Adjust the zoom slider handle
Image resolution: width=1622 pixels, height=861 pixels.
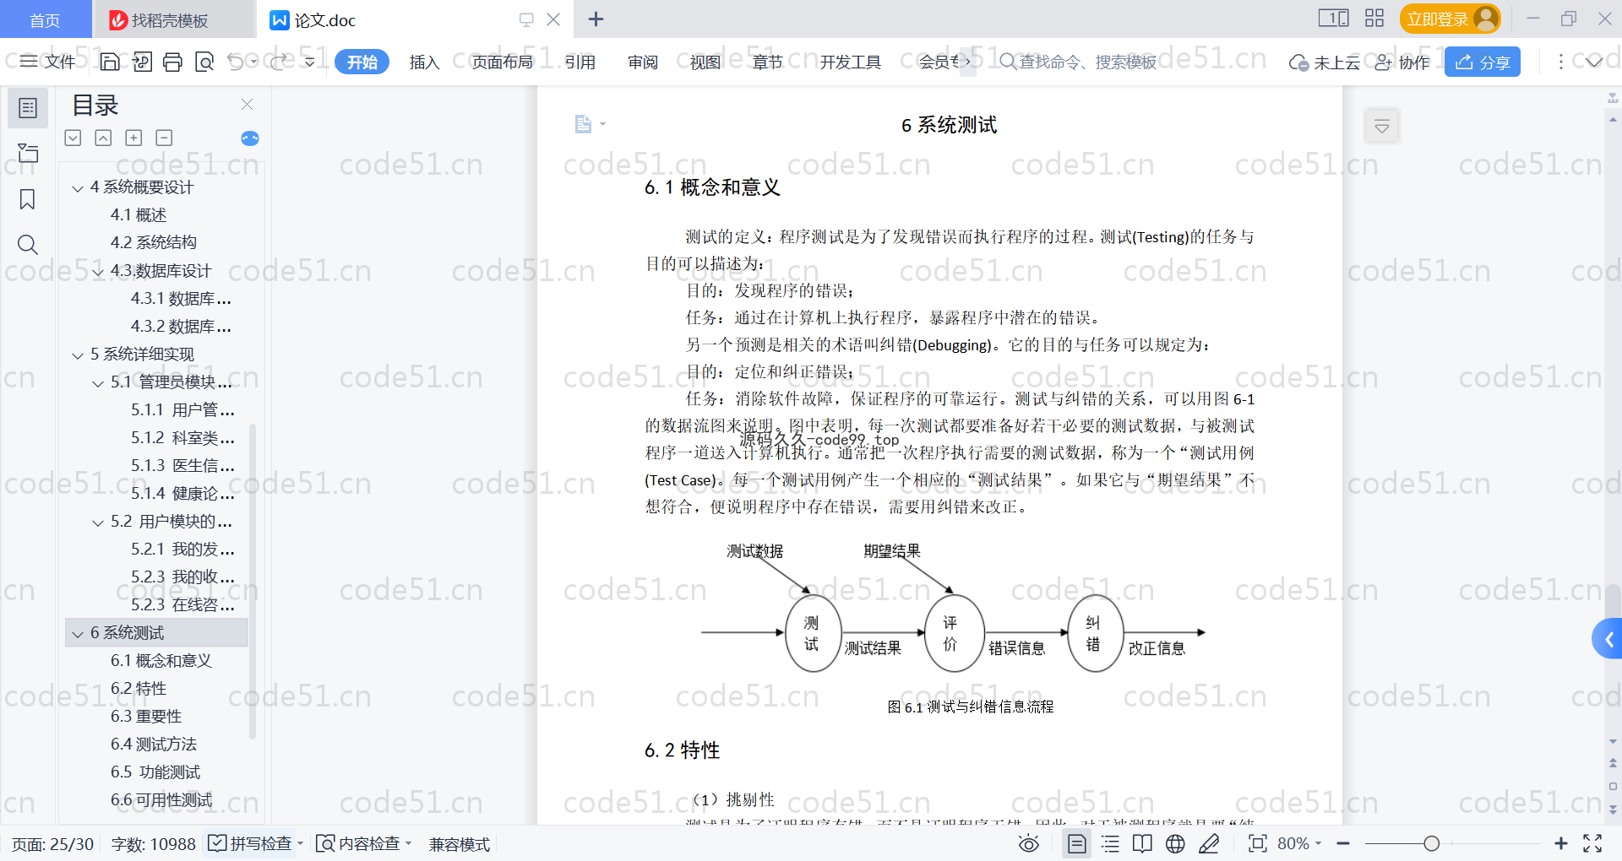tap(1431, 843)
